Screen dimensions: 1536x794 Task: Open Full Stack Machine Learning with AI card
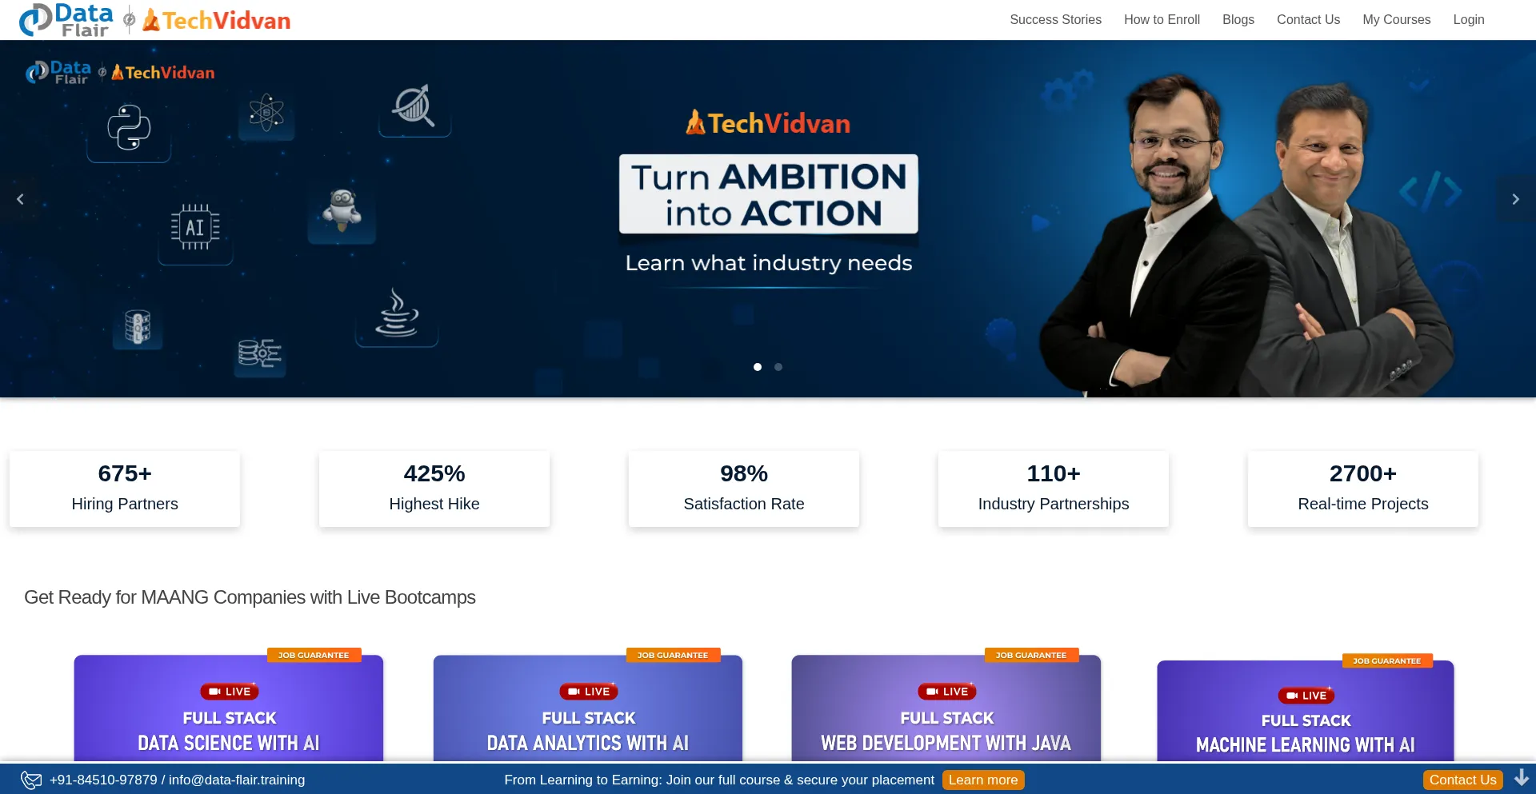click(1306, 711)
